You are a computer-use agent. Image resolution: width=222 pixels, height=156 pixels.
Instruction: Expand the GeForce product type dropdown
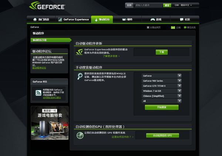pos(161,76)
